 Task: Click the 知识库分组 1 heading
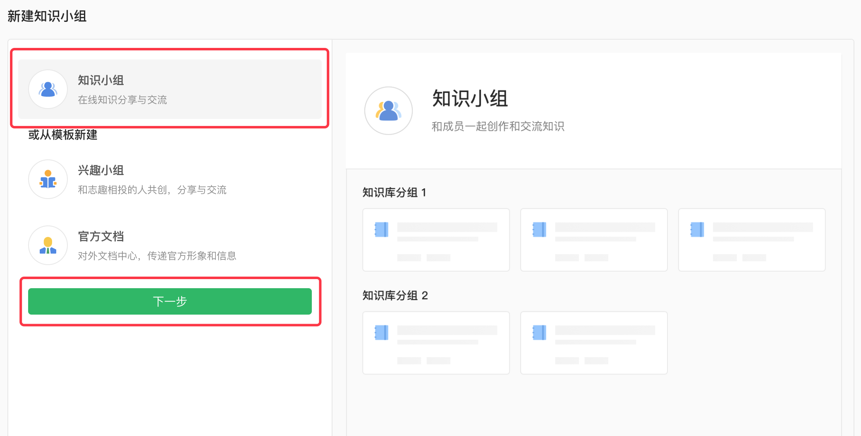395,192
